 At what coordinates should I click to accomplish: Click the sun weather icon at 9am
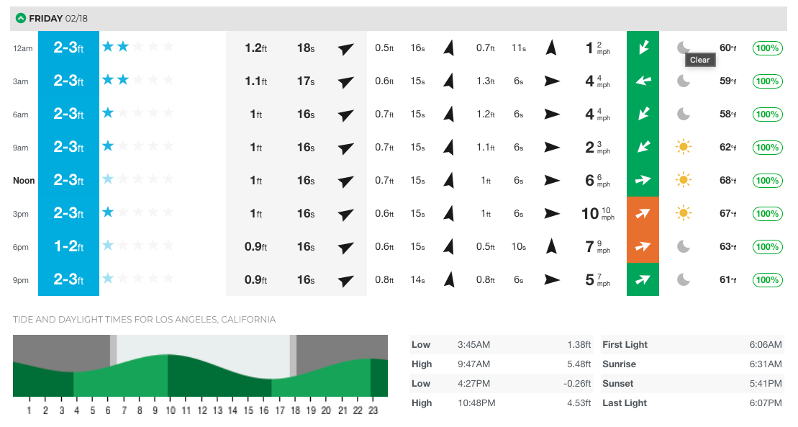pos(684,148)
